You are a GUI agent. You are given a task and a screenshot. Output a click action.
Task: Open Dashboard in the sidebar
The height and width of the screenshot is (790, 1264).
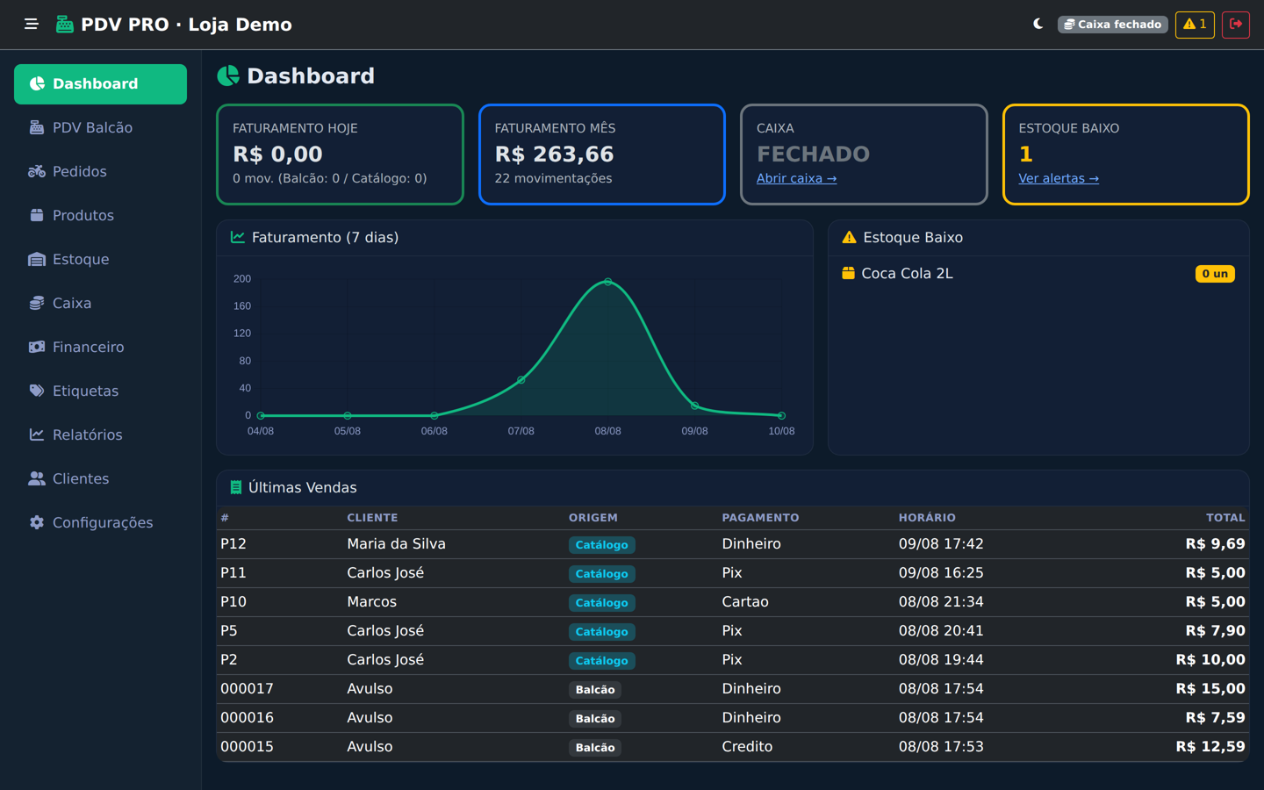click(x=100, y=84)
